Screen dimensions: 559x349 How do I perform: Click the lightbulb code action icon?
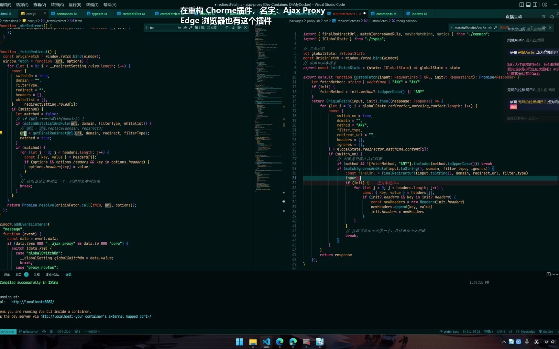point(1,133)
